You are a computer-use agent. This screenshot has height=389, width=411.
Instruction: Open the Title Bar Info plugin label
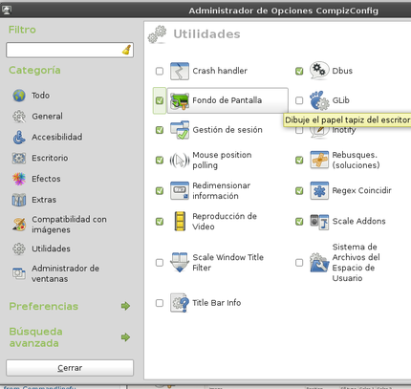point(217,303)
